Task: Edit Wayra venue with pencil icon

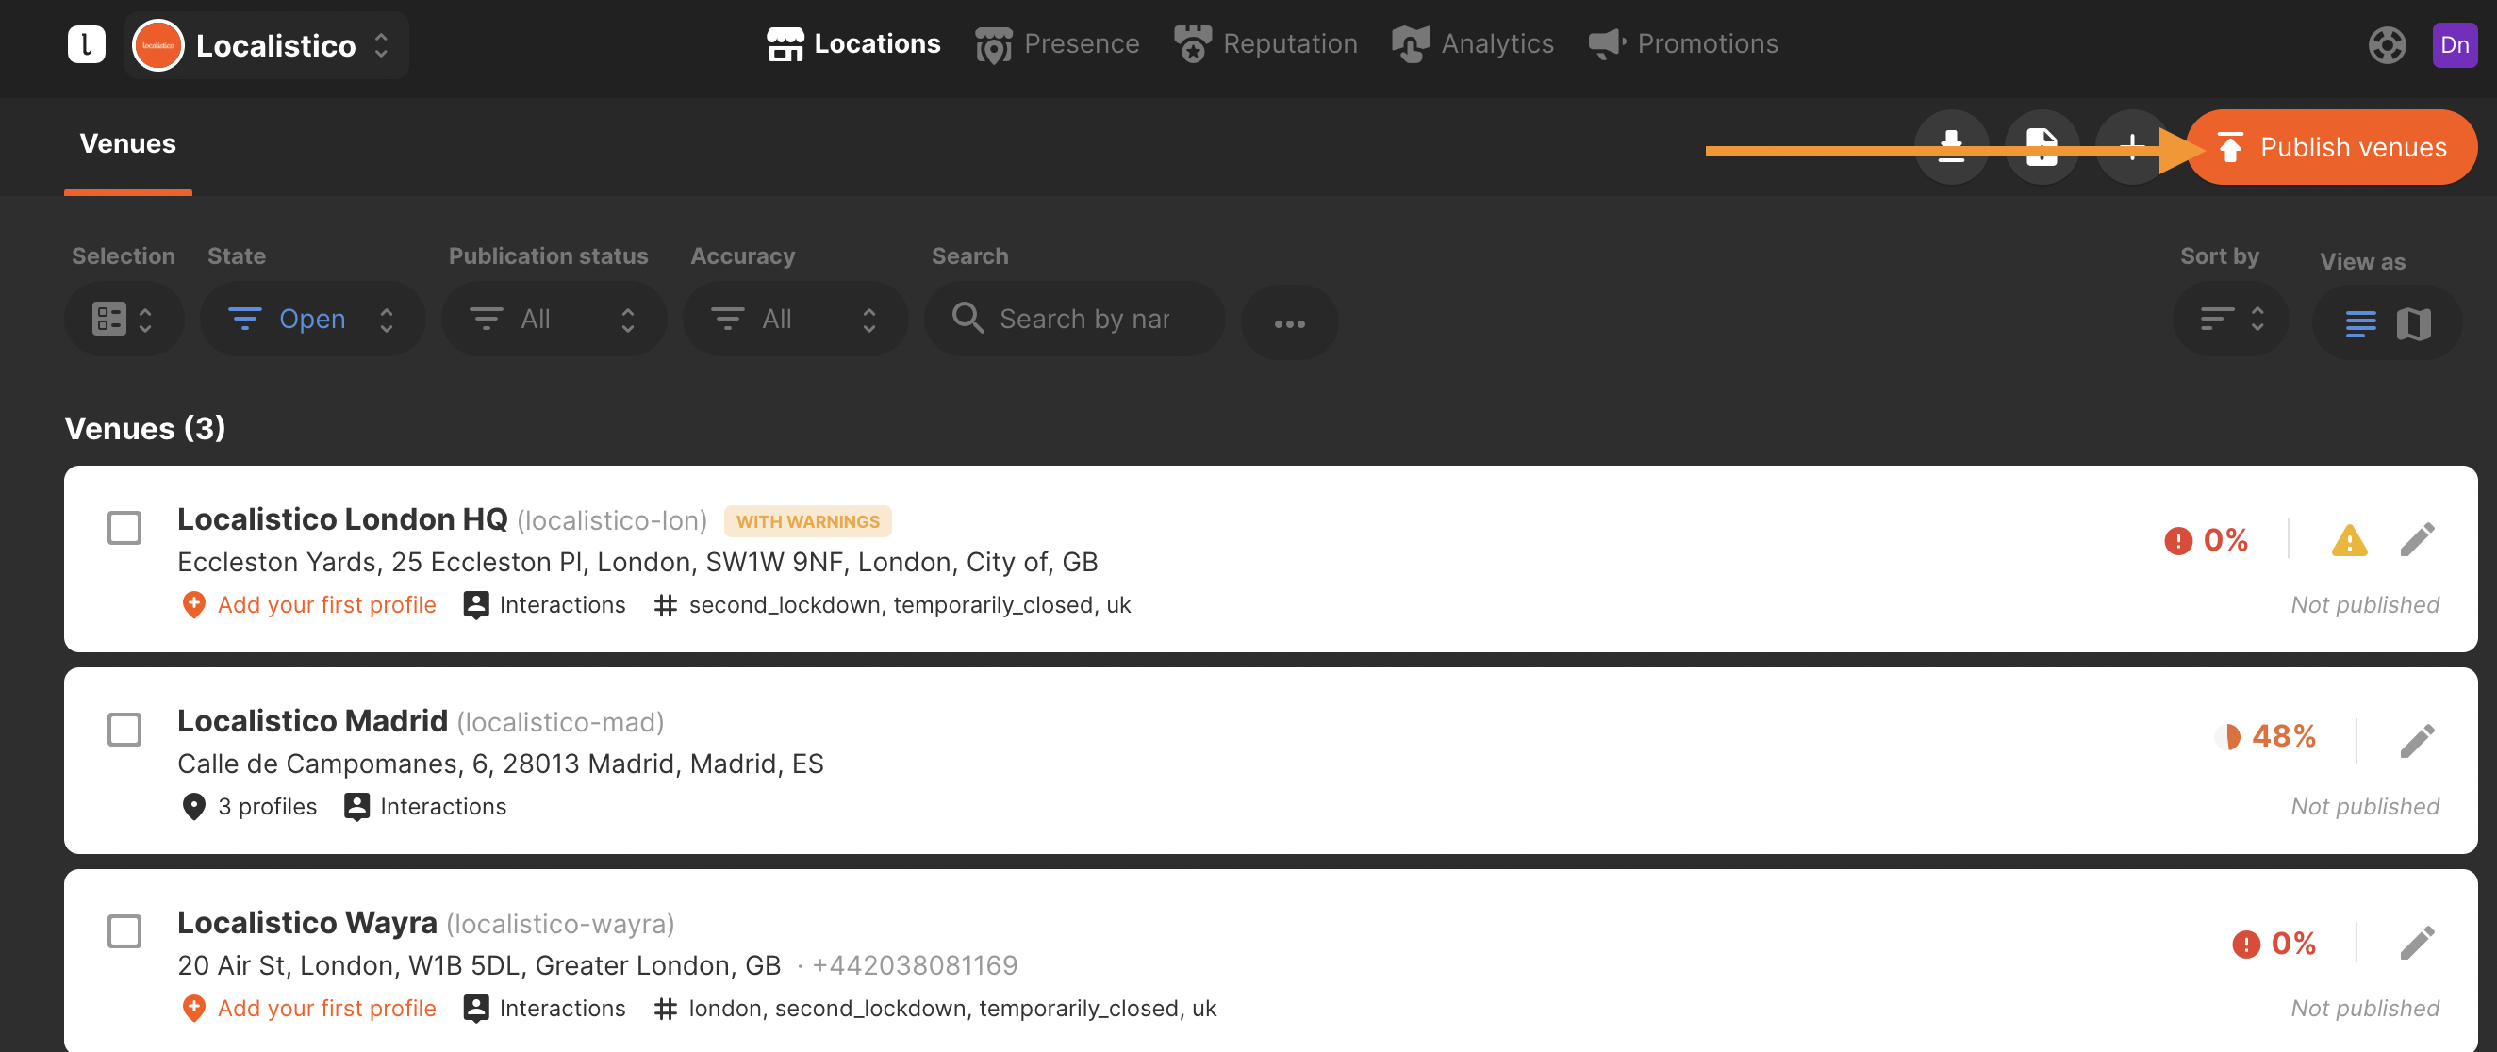Action: pos(2418,943)
